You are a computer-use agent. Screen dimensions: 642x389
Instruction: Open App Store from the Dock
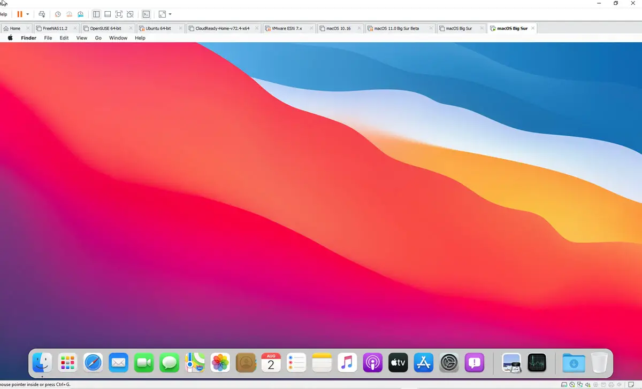click(424, 363)
